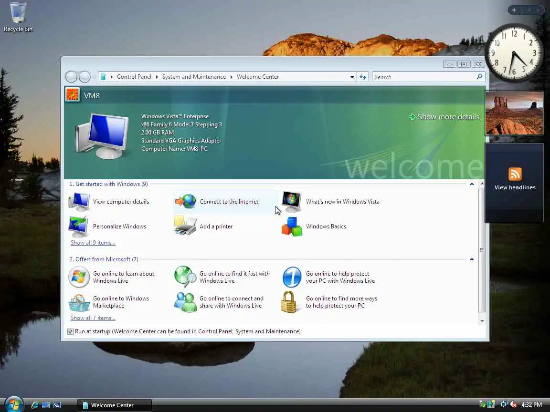Collapse Get started with Windows section
Image resolution: width=550 pixels, height=412 pixels.
pyautogui.click(x=472, y=184)
